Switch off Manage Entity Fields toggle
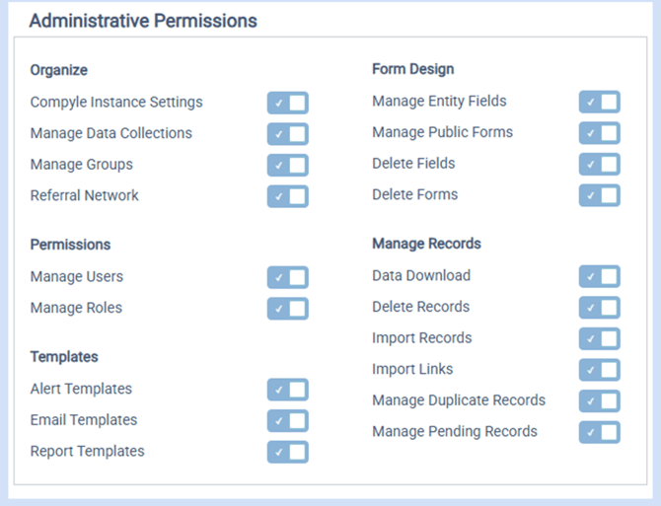This screenshot has height=506, width=661. point(599,102)
